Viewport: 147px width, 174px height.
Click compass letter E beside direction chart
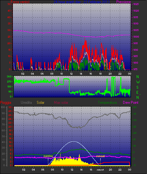[x=138, y=92]
